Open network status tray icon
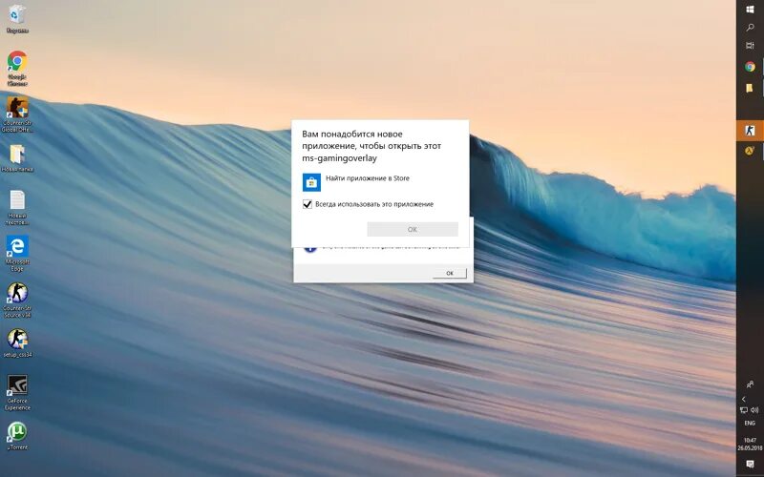 coord(744,410)
